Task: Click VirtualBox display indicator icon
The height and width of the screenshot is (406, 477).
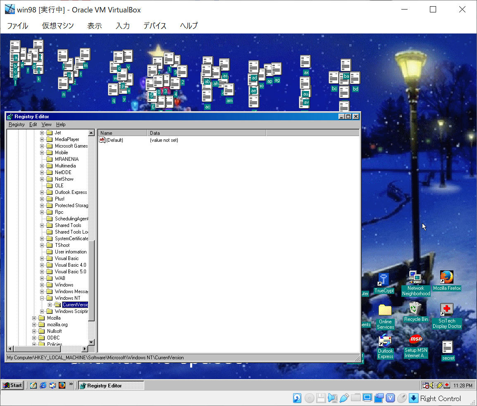Action: [x=367, y=398]
